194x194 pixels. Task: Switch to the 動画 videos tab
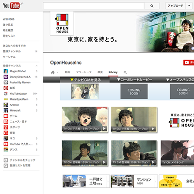click(x=67, y=72)
